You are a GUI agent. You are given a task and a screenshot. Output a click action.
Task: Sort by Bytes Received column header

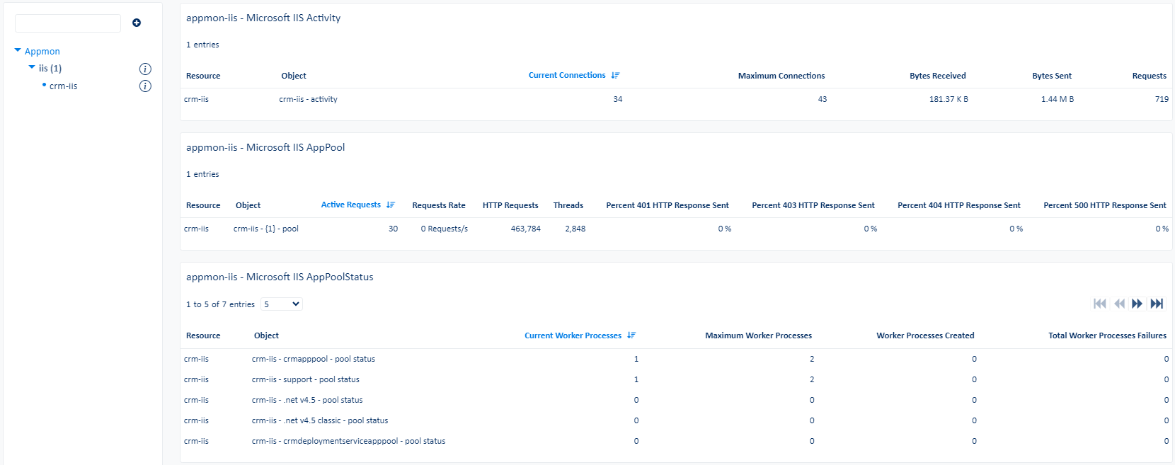point(937,76)
